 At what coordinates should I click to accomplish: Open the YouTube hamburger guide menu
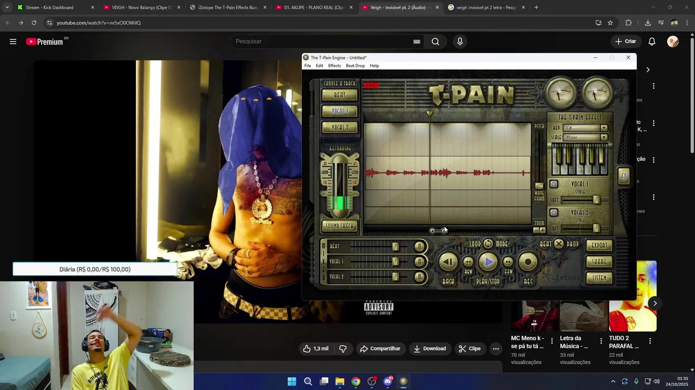[x=13, y=42]
